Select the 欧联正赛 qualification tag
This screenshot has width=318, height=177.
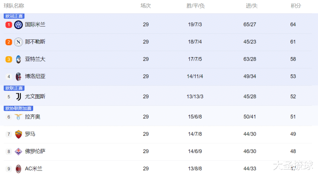[14, 88]
